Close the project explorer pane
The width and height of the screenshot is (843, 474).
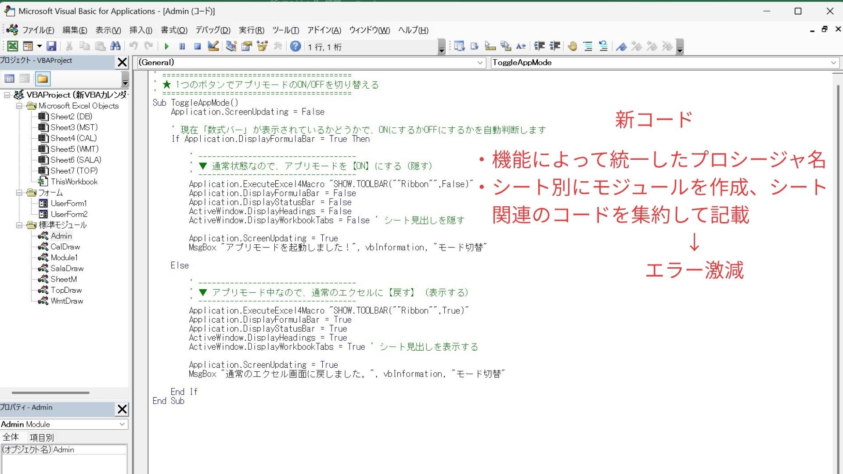point(122,62)
